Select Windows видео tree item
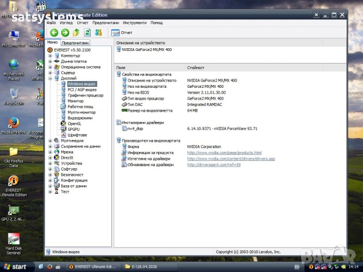This screenshot has width=363, height=272. (82, 84)
